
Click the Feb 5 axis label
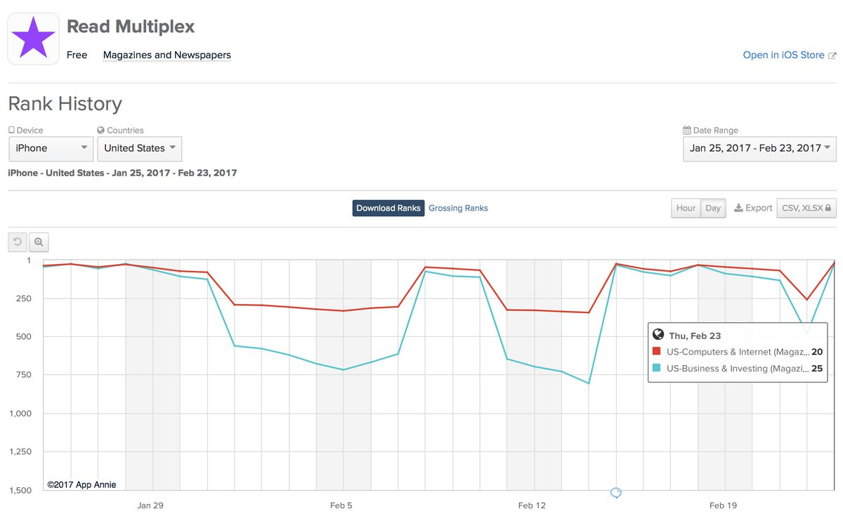(341, 505)
